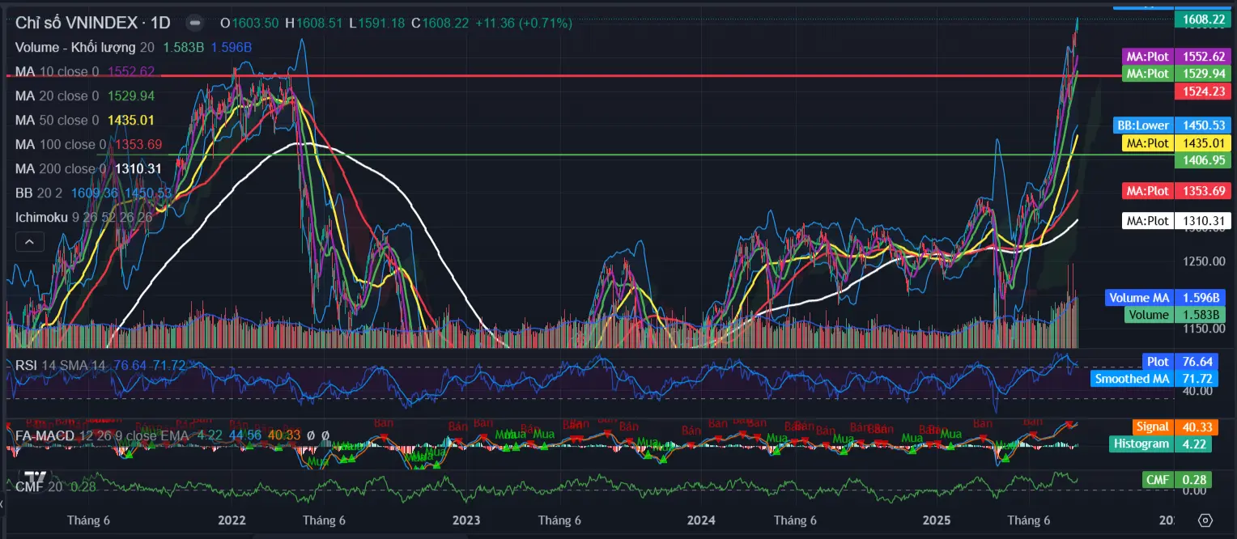Click the 2024 label on the time axis
Viewport: 1237px width, 539px height.
click(x=701, y=520)
